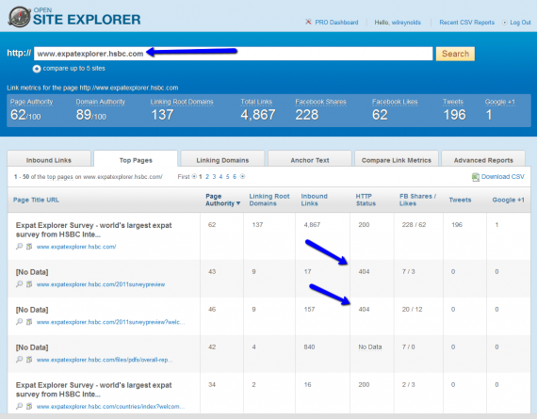Click Linking Root Domains metric label in summary
The height and width of the screenshot is (419, 537).
182,102
